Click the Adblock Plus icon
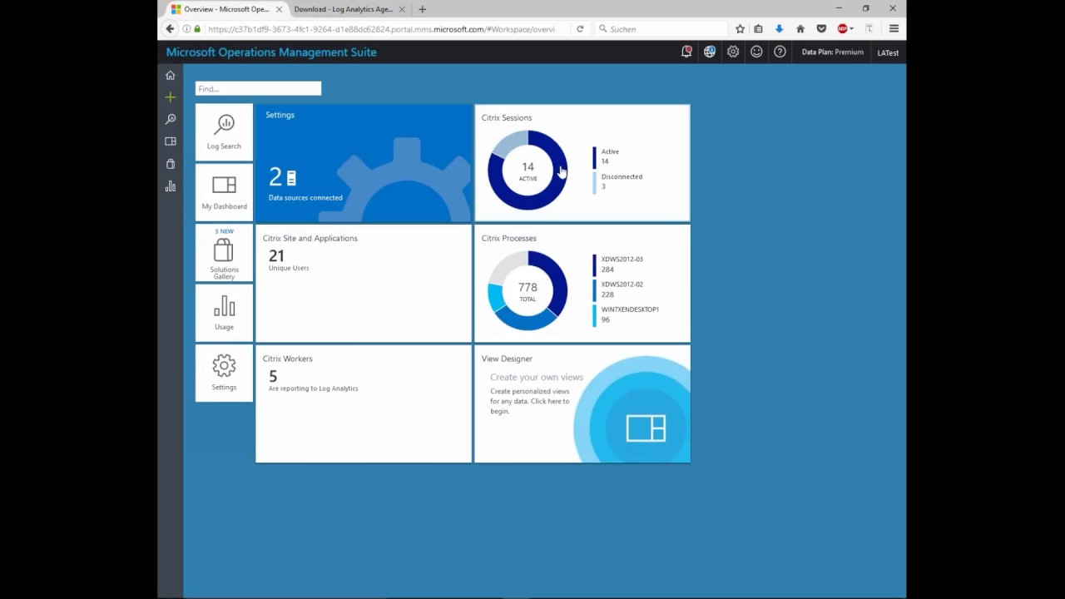This screenshot has height=599, width=1065. (842, 29)
